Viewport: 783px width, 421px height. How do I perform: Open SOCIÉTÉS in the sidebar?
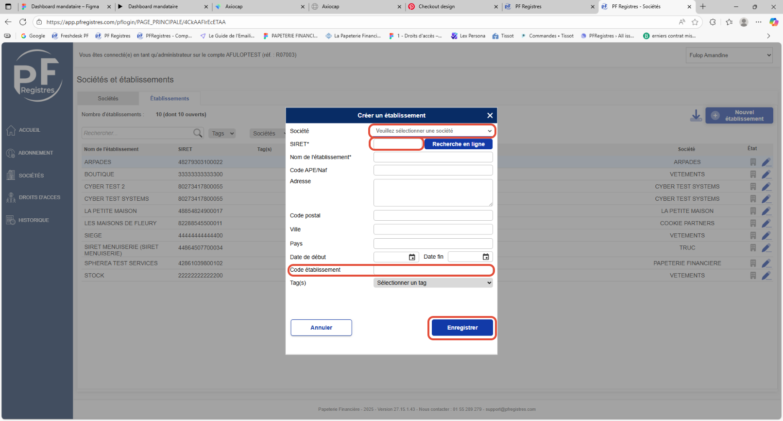[25, 175]
